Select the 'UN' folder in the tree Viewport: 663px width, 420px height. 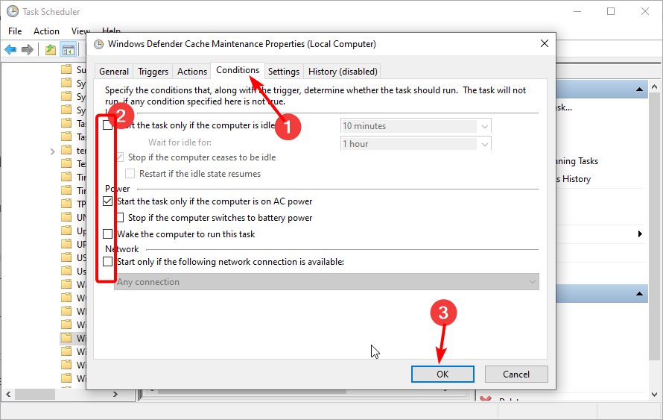[73, 217]
